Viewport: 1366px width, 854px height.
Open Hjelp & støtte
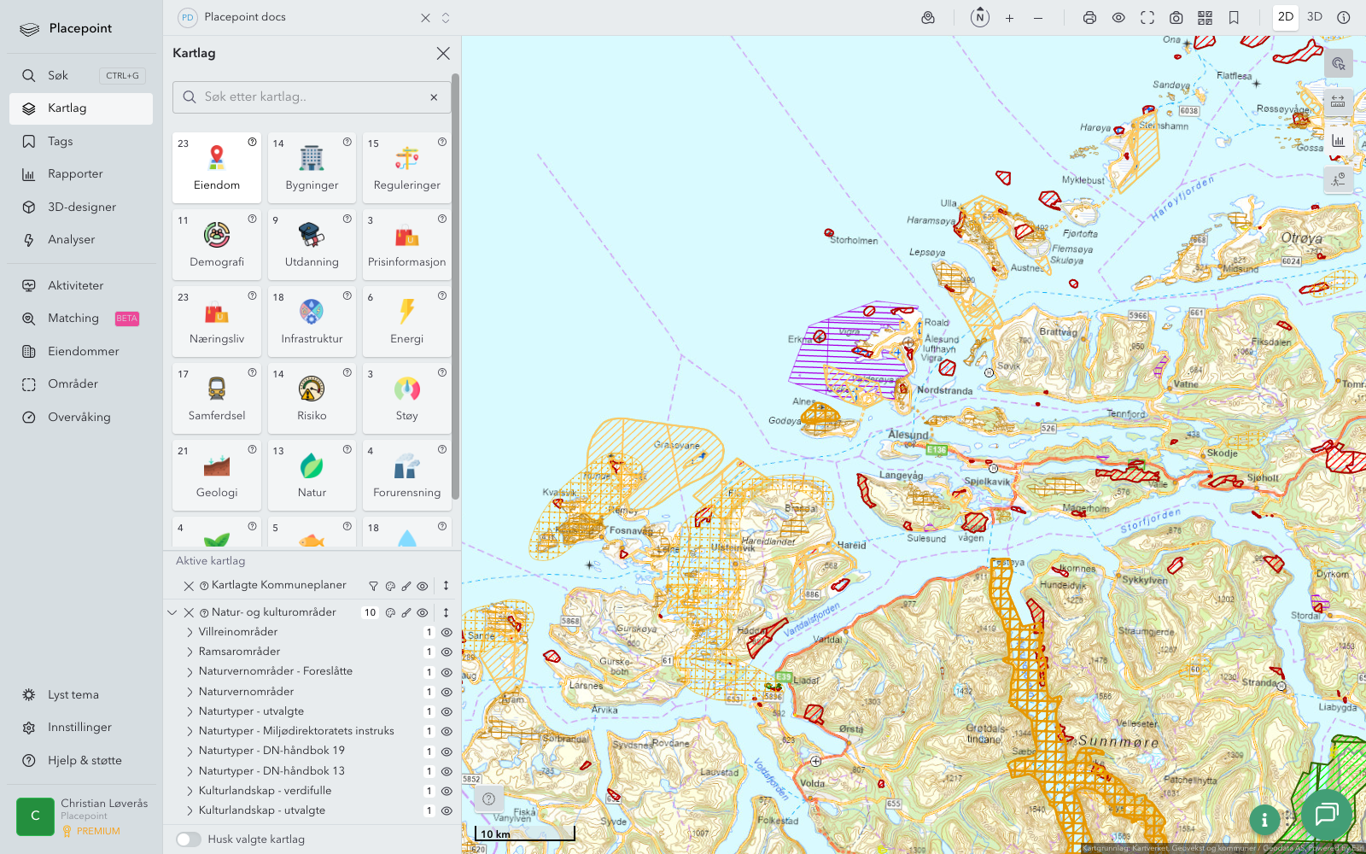[81, 761]
